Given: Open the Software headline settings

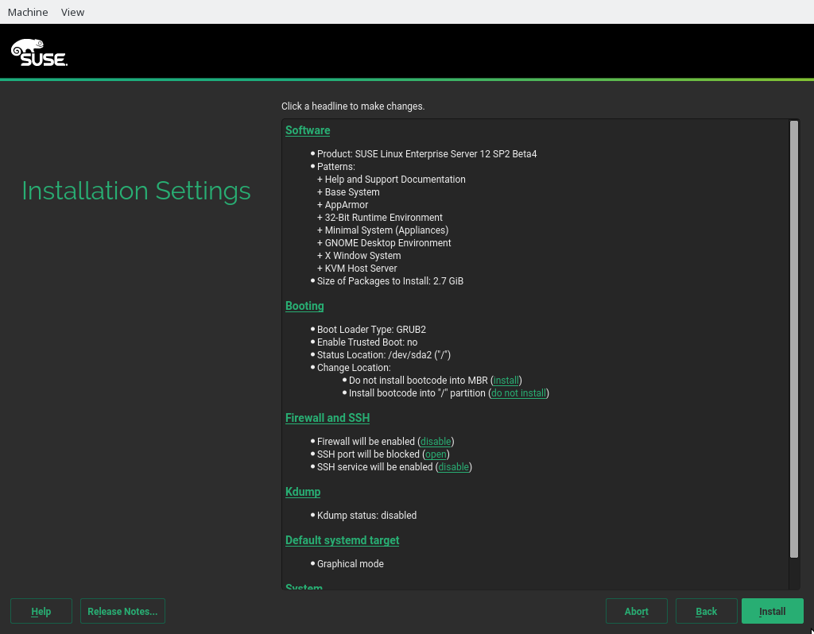Looking at the screenshot, I should [308, 130].
